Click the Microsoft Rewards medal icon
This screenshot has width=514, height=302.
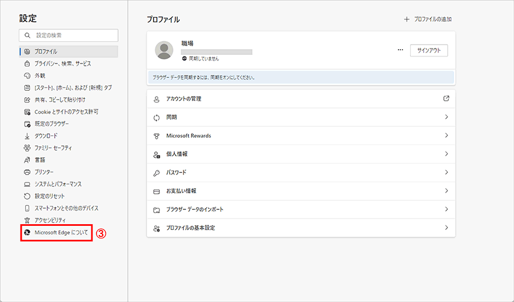tap(156, 136)
